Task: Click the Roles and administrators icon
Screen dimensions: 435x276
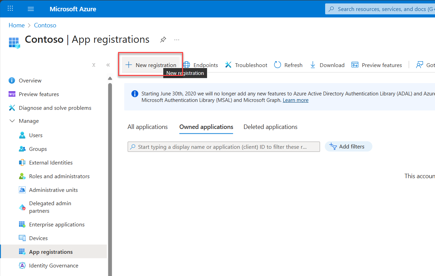Action: click(x=22, y=176)
